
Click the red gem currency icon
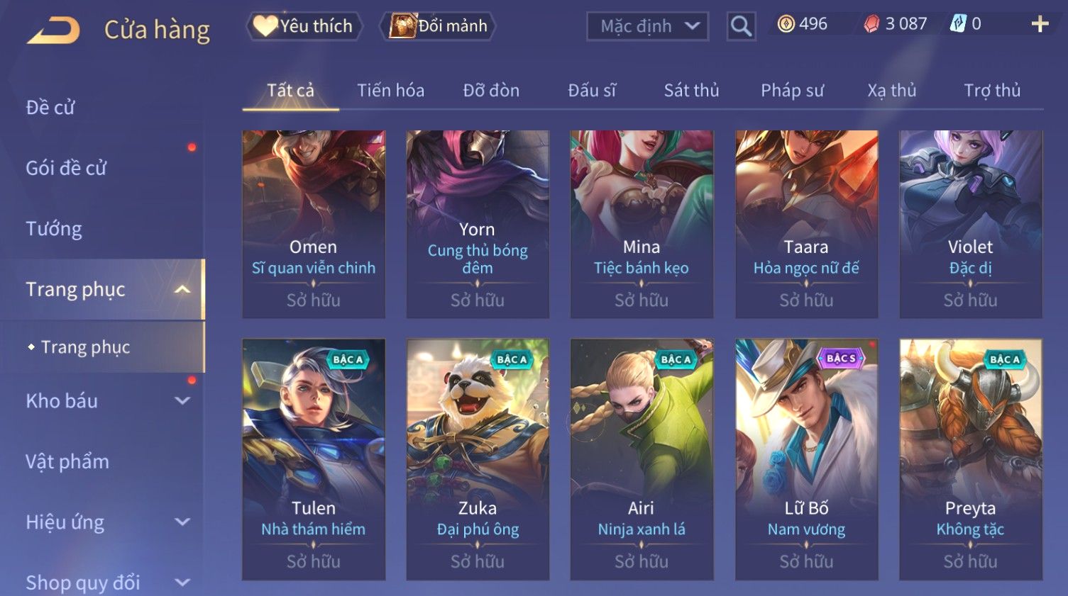pos(871,24)
